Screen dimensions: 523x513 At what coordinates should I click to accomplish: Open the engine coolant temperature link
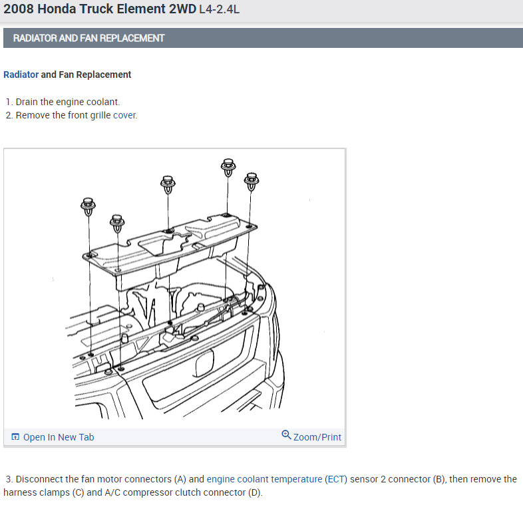265,479
